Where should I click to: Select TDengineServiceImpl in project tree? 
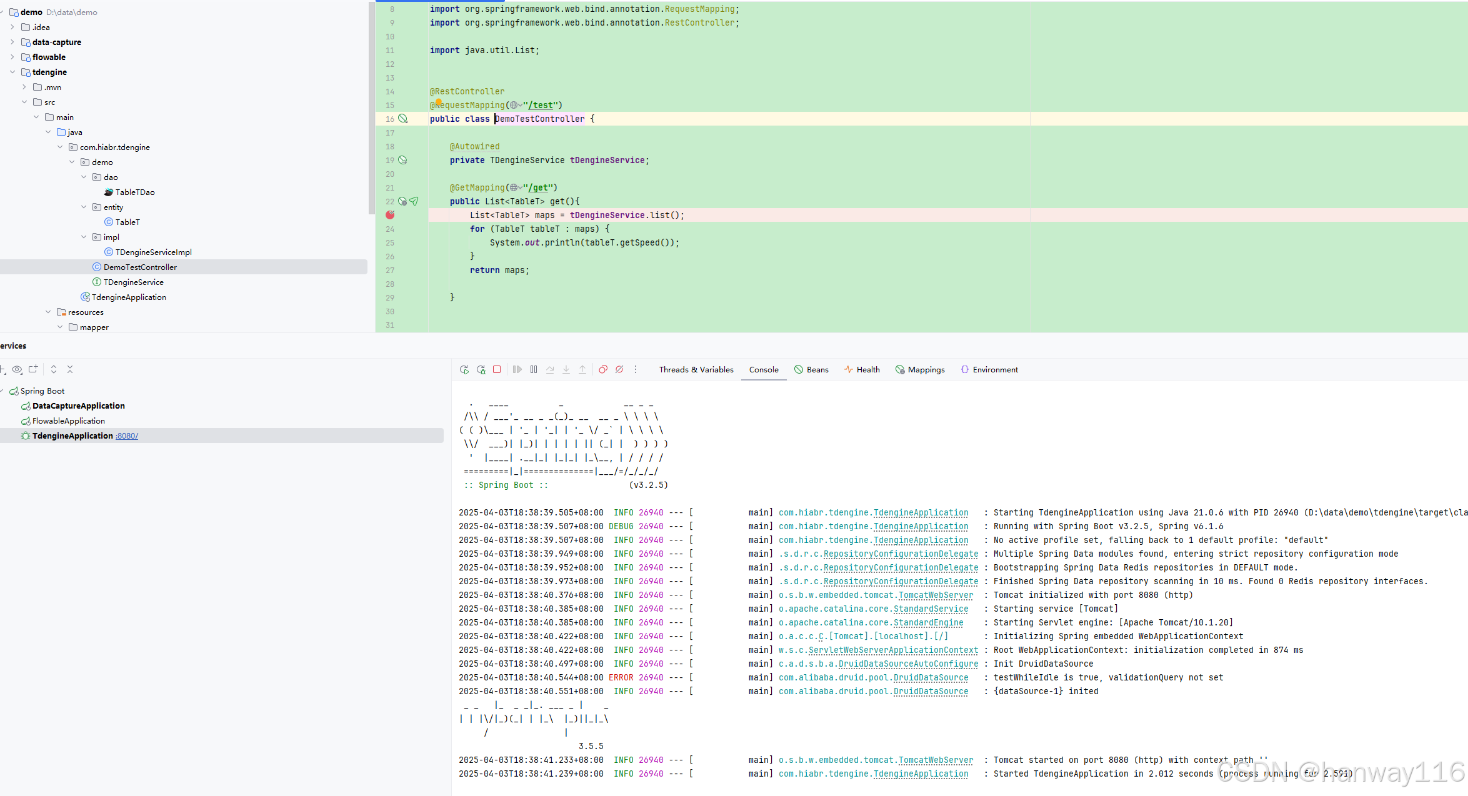click(153, 252)
